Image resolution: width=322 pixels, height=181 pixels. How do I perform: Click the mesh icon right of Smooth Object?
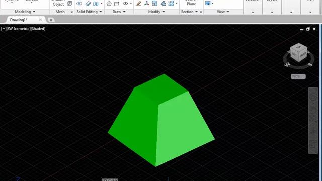click(x=70, y=4)
